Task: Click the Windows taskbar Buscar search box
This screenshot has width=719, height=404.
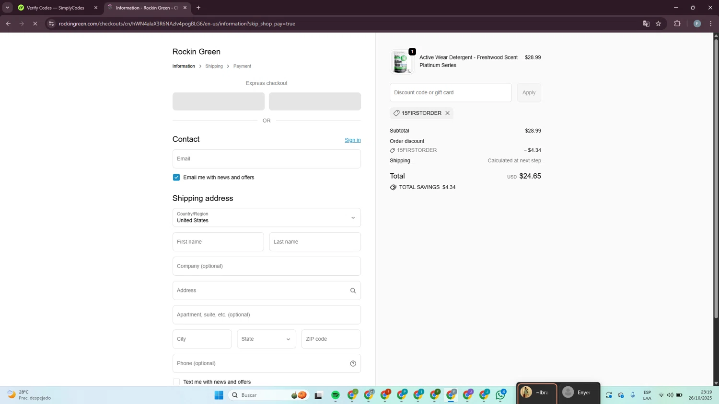Action: pyautogui.click(x=268, y=395)
